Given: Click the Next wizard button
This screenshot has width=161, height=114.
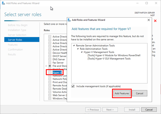Looking at the screenshot, I should point(110,110).
